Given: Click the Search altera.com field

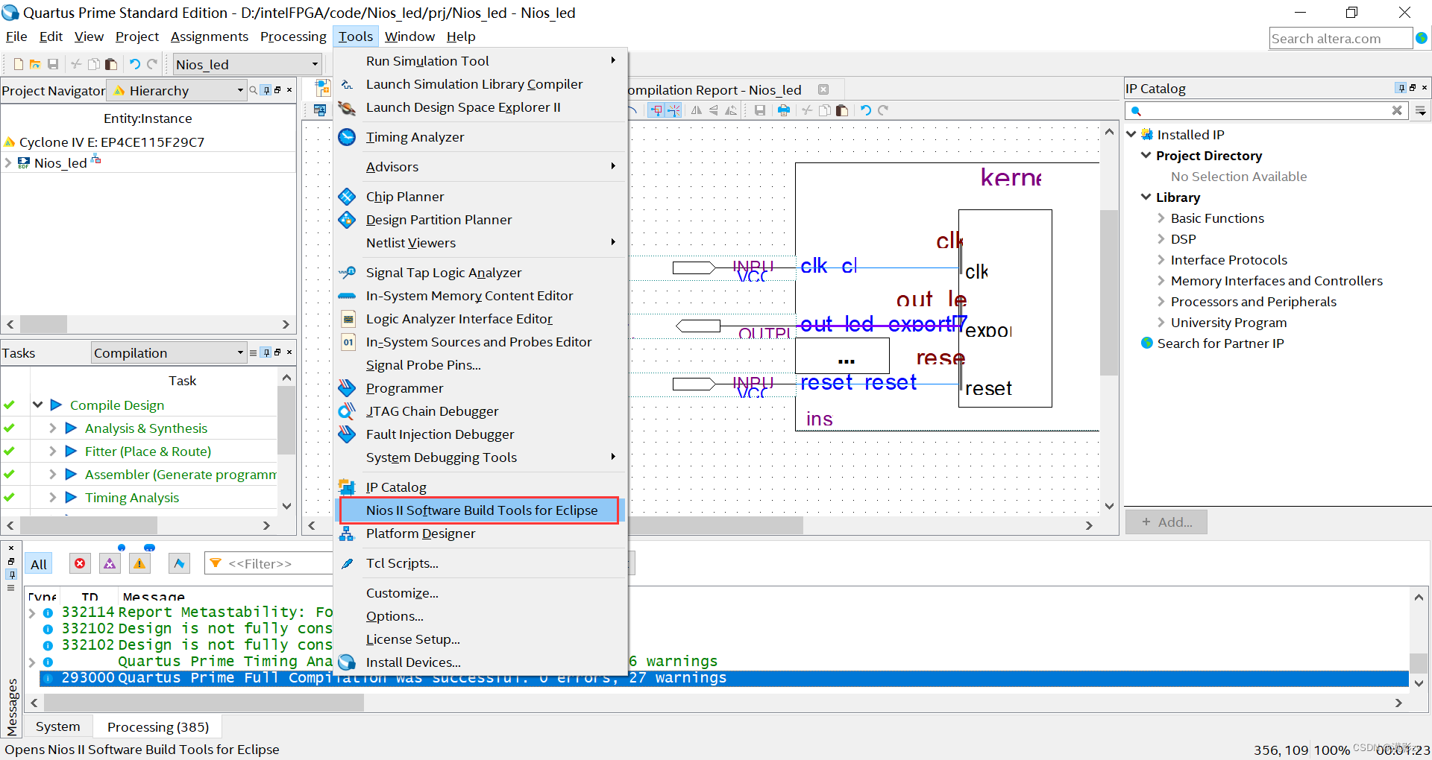Looking at the screenshot, I should coord(1340,38).
